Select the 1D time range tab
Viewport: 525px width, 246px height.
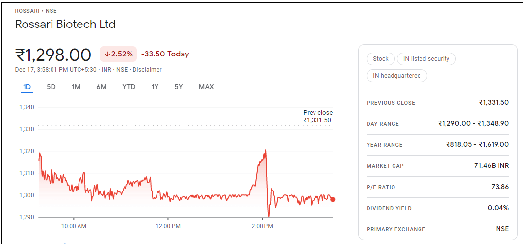coord(27,87)
